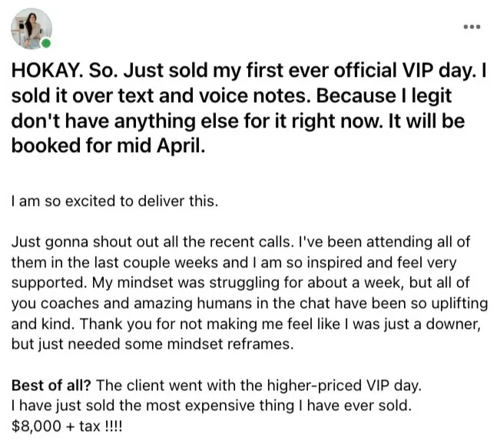Image resolution: width=500 pixels, height=441 pixels.
Task: Click the line 'I am so excited to deliver this.'
Action: point(114,201)
